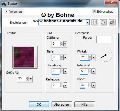Increase Tiefe with the up spinner arrow

(62, 56)
